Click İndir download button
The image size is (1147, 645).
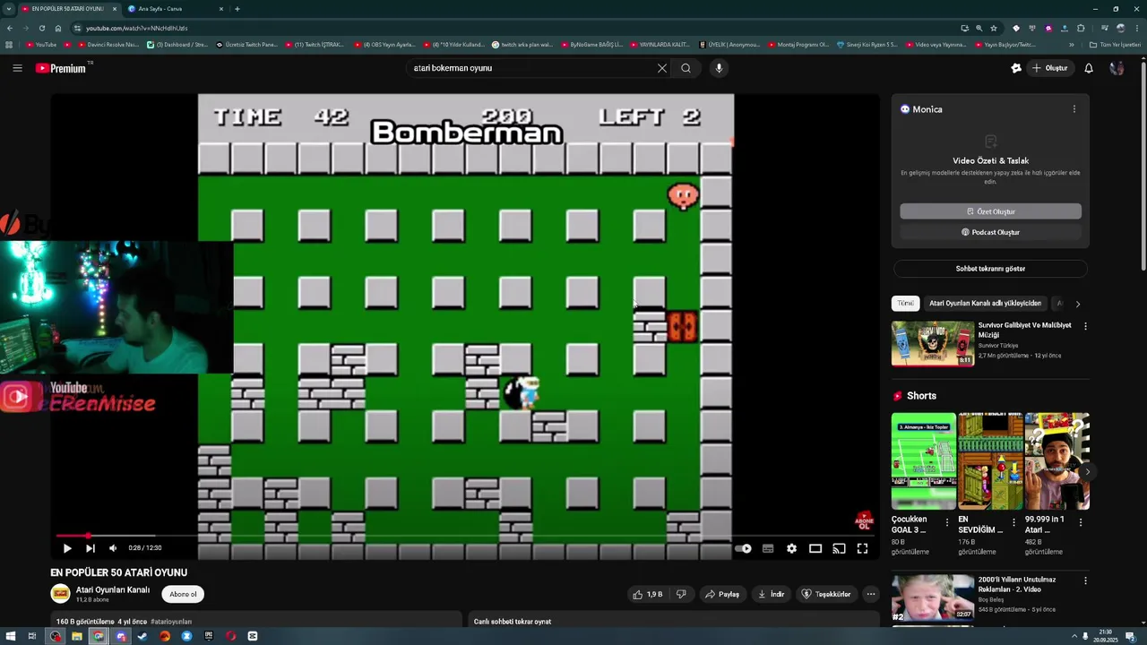point(771,594)
